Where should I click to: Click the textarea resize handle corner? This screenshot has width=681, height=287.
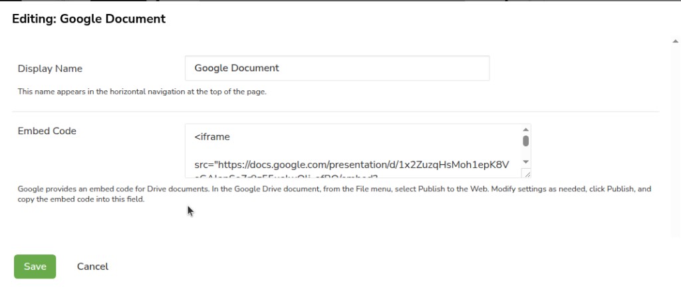pos(527,174)
